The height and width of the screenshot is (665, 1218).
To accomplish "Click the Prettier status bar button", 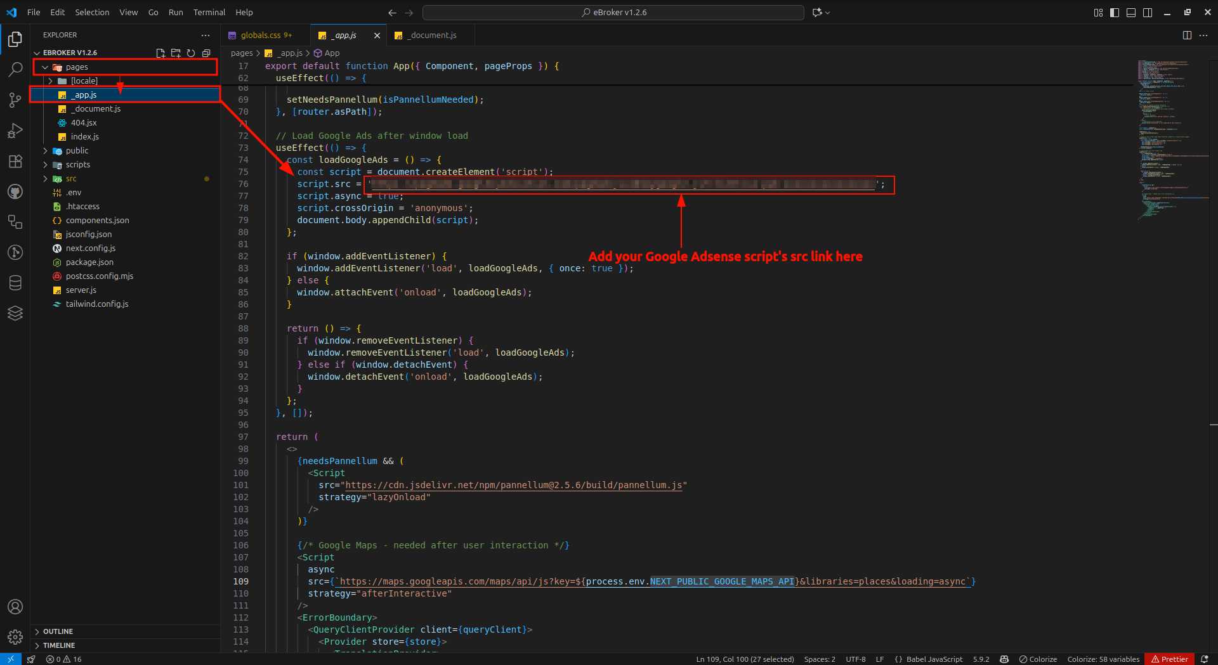I will coord(1169,659).
